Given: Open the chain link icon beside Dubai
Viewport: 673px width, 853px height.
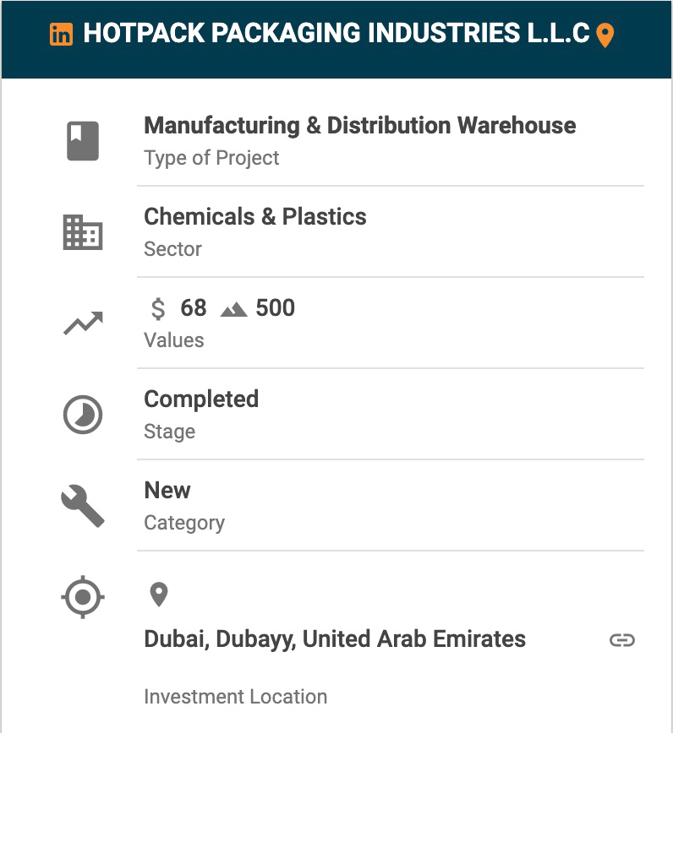Looking at the screenshot, I should tap(621, 640).
